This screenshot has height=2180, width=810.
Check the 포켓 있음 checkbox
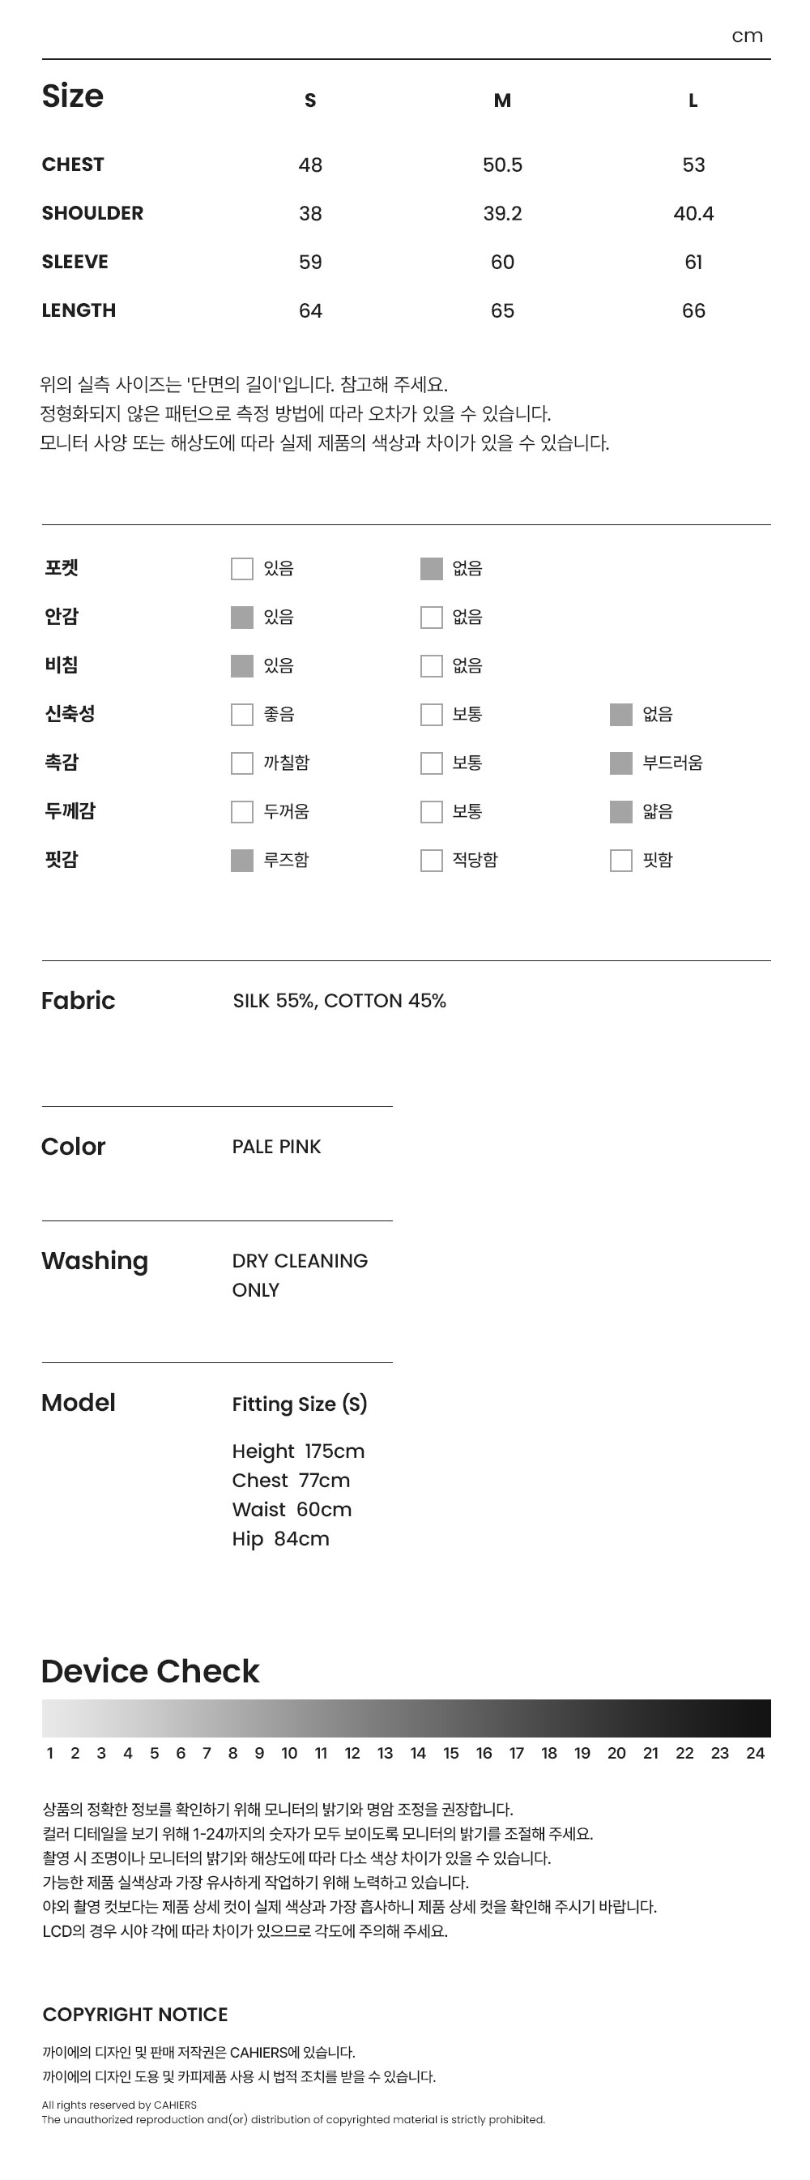(x=242, y=569)
